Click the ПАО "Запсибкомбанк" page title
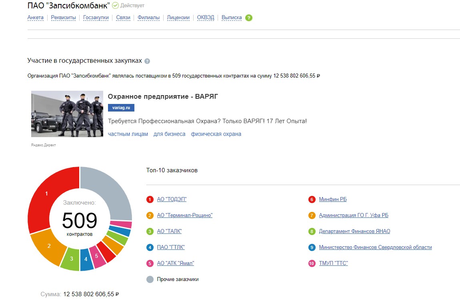Image resolution: width=460 pixels, height=299 pixels. point(69,5)
